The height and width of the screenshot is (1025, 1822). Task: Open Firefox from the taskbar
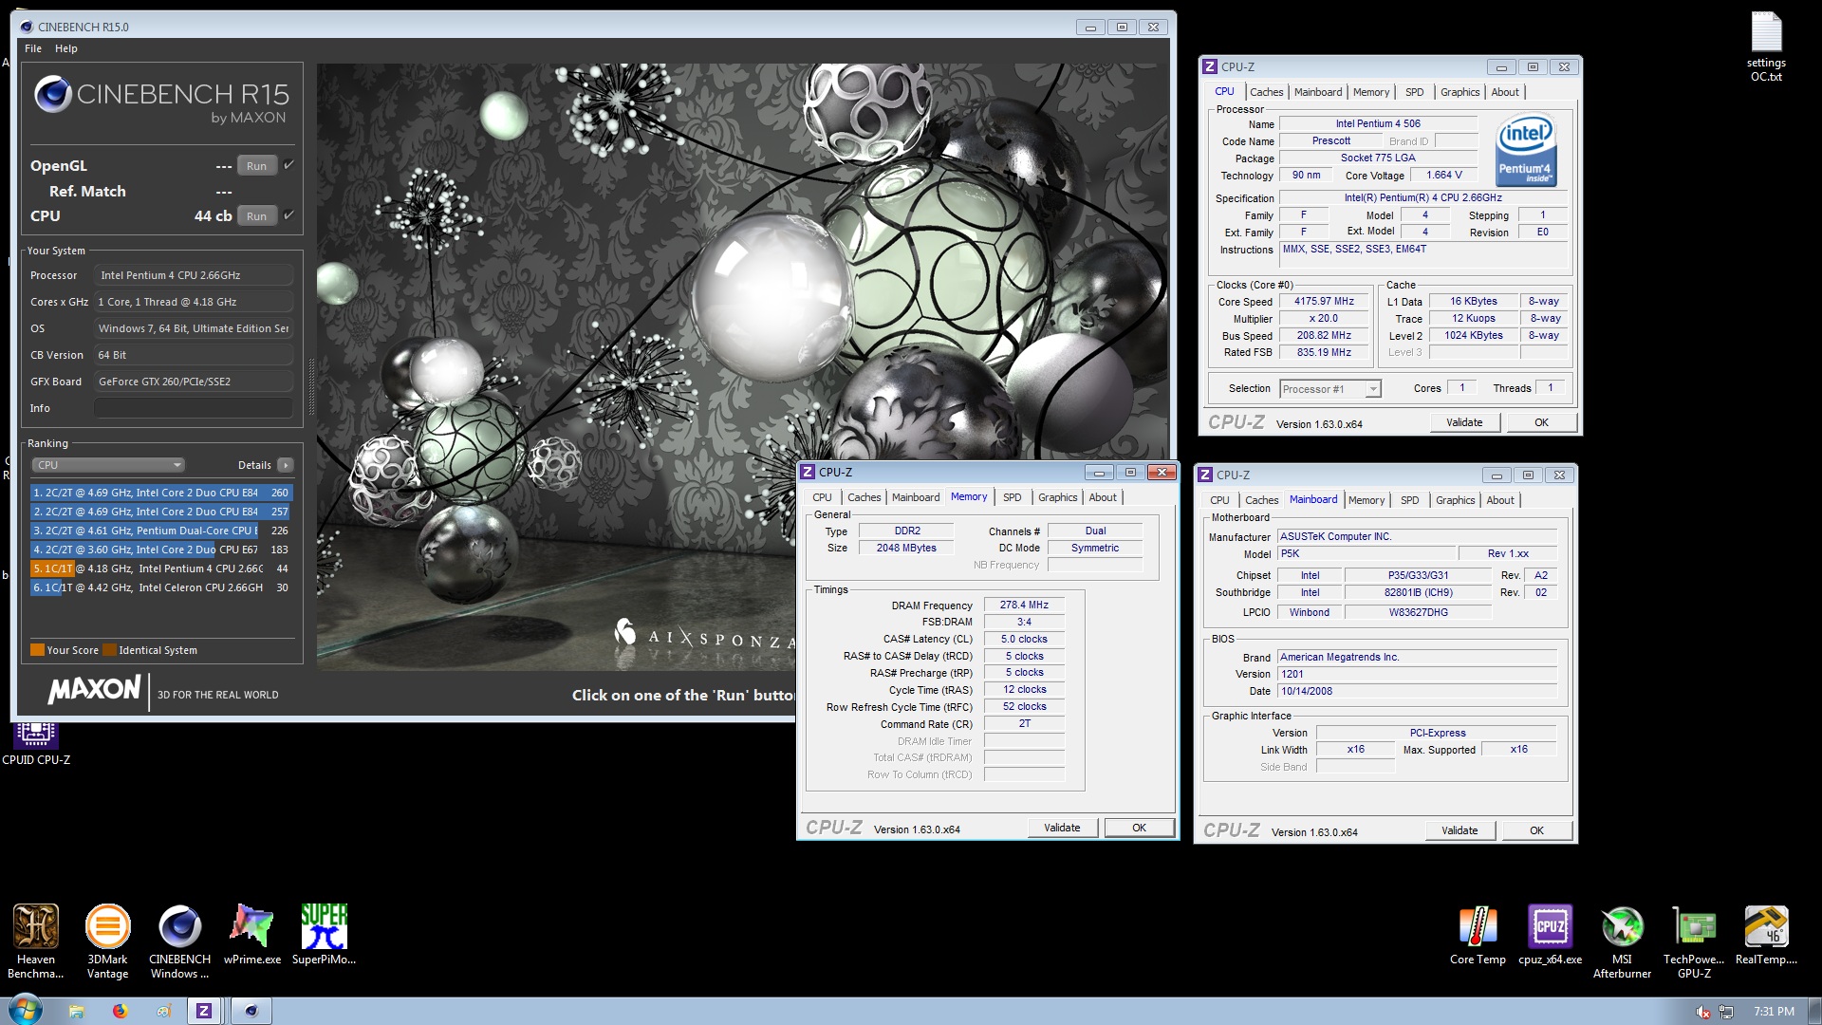click(120, 1011)
